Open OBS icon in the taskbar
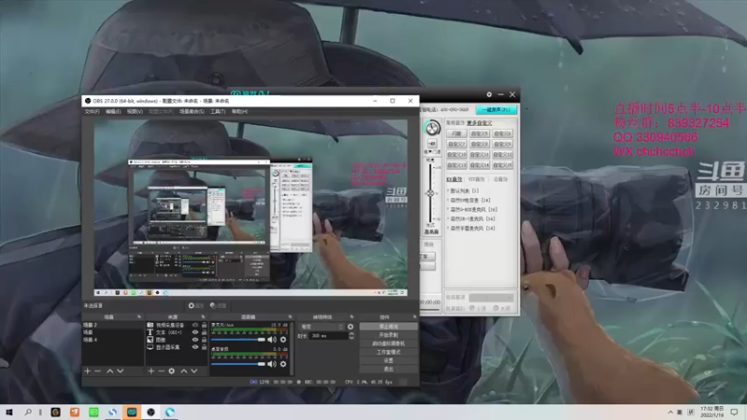 click(151, 412)
